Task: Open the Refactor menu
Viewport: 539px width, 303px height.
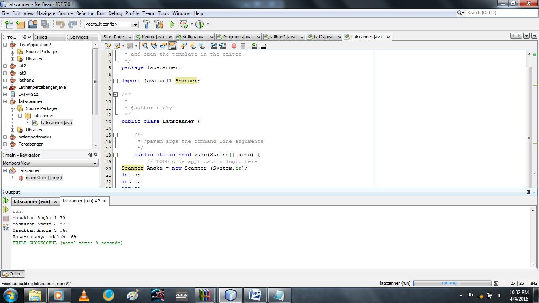Action: (84, 13)
